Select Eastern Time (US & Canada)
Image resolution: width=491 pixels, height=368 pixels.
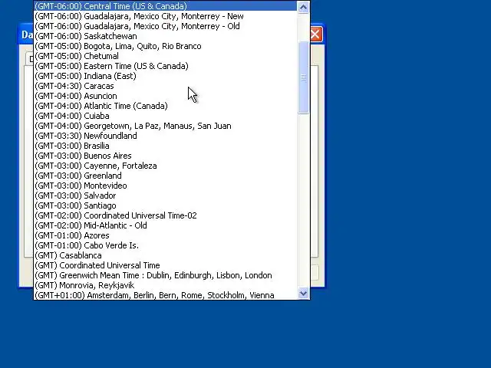tap(166, 66)
